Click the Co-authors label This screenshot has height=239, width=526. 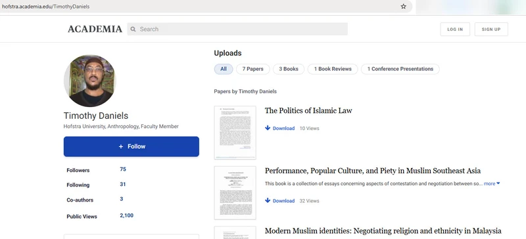pos(80,200)
